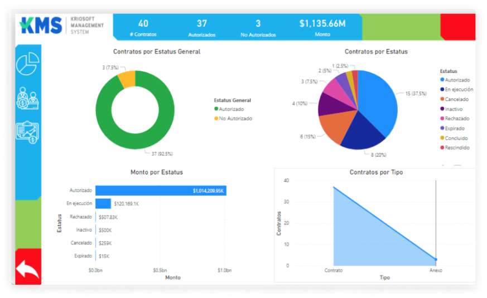Screen dimensions: 487x298
Task: Click the No Autorizados card showing 3
Action: tap(258, 28)
